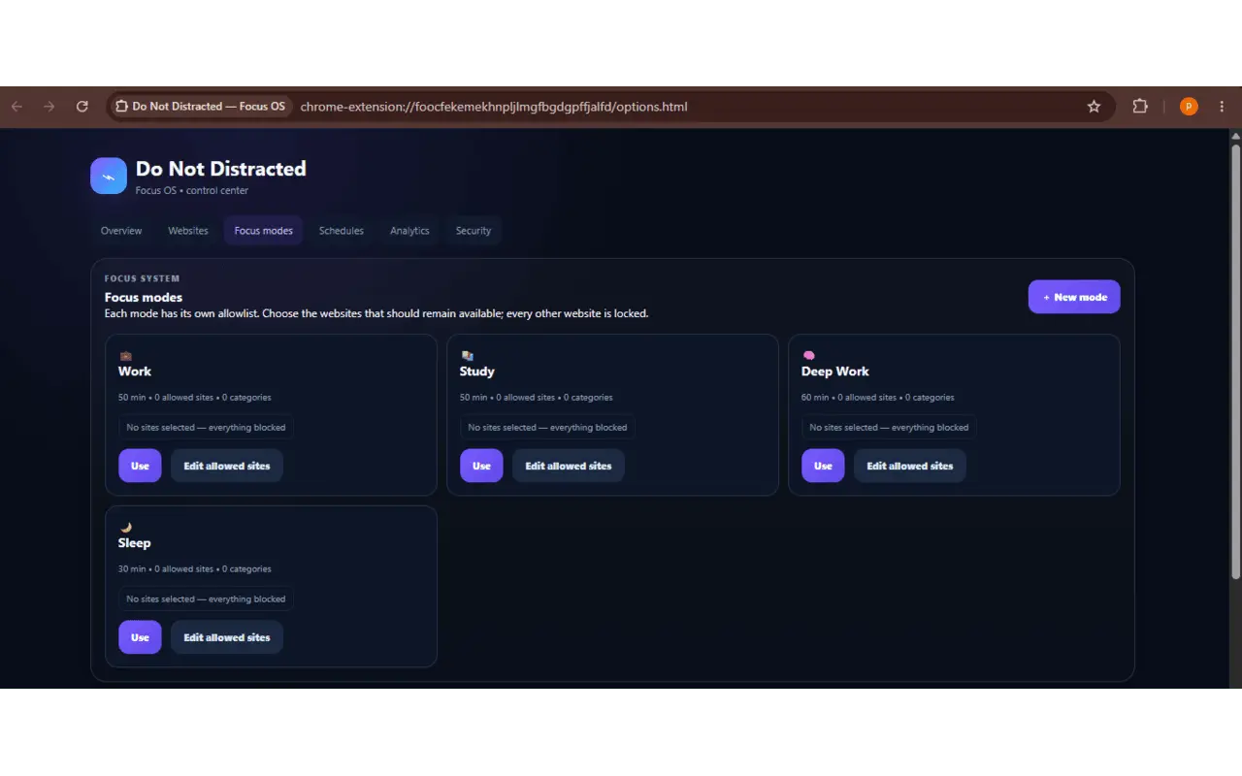Image resolution: width=1242 pixels, height=776 pixels.
Task: Click the Work card's no sites selected chip
Action: click(206, 427)
